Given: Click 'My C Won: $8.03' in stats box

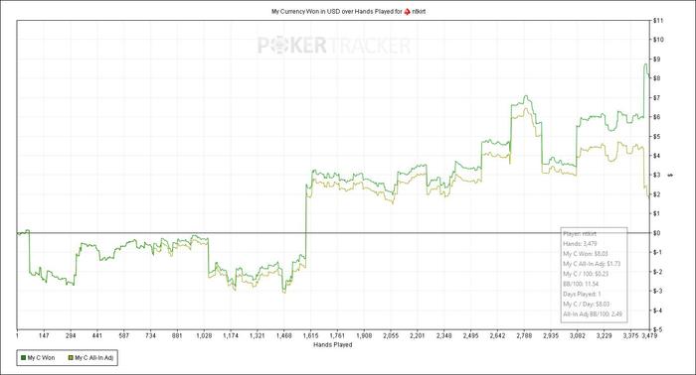Looking at the screenshot, I should coord(586,254).
